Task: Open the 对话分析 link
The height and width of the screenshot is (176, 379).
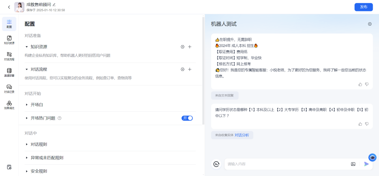Action: click(x=242, y=135)
